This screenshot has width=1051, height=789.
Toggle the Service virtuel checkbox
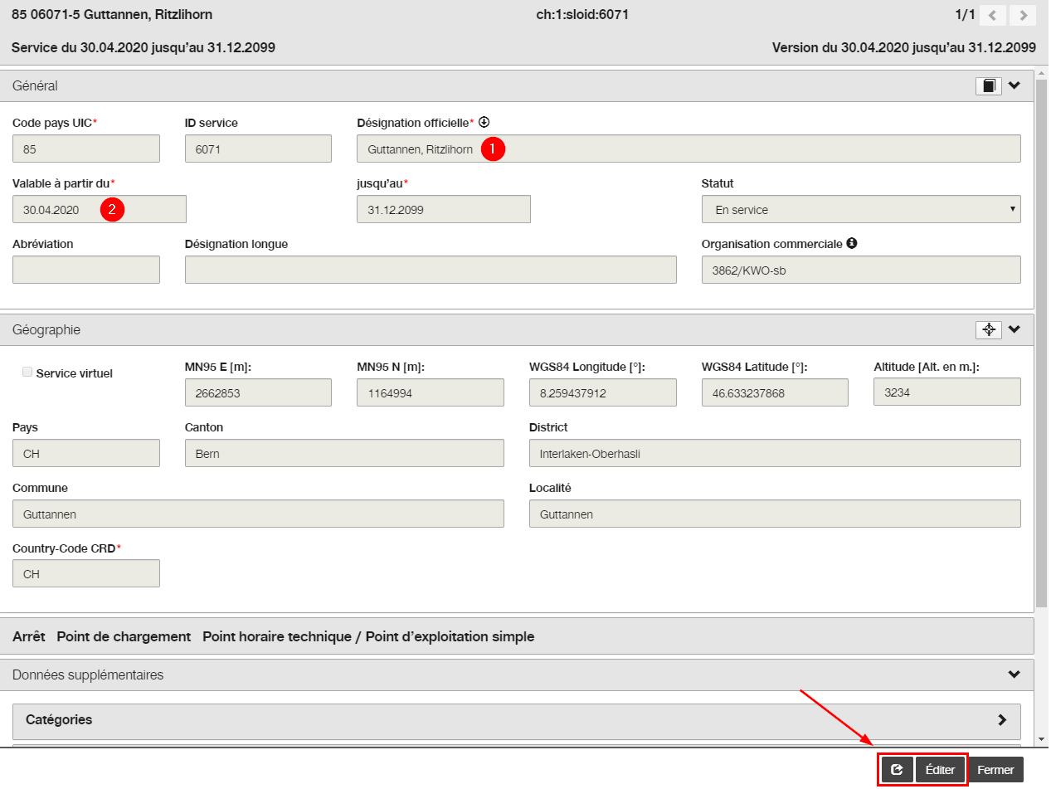pos(27,373)
